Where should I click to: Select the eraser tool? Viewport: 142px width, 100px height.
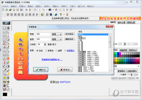tap(8, 62)
